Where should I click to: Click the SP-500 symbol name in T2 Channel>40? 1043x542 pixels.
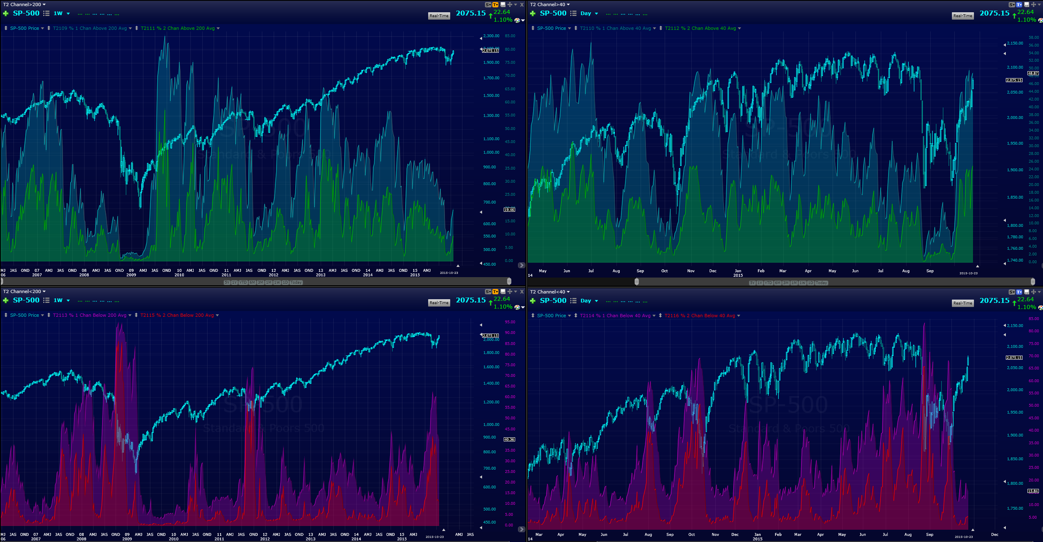[x=553, y=13]
